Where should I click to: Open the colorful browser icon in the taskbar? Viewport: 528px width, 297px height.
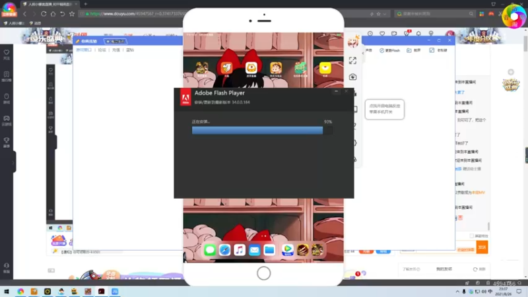pyautogui.click(x=20, y=292)
